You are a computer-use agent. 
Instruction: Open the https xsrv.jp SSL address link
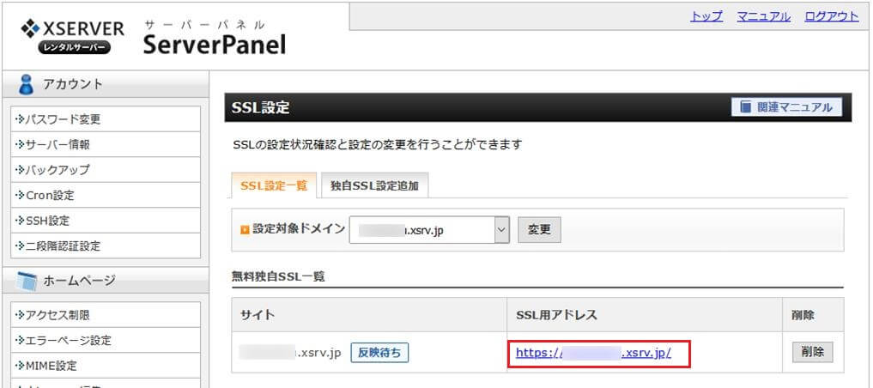593,352
